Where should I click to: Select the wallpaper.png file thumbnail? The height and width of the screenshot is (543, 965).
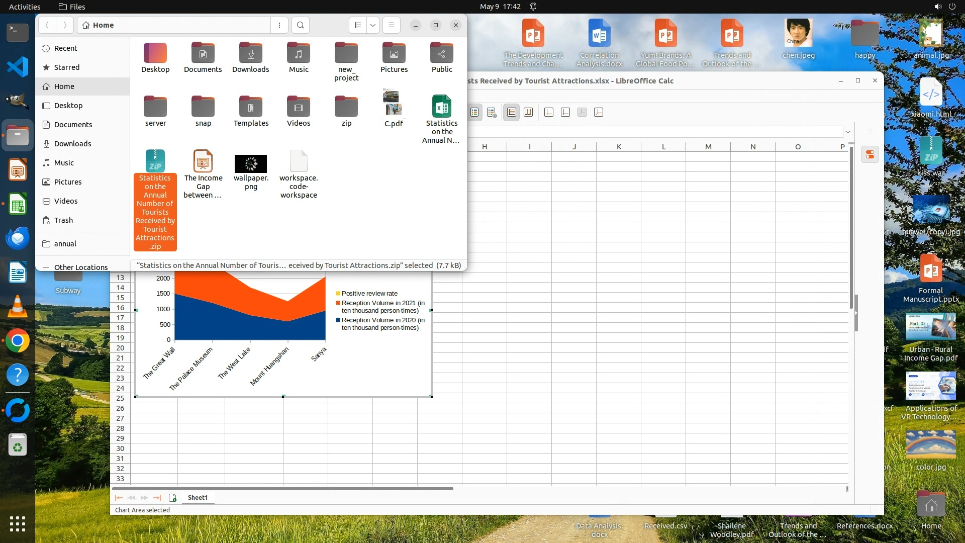[251, 163]
